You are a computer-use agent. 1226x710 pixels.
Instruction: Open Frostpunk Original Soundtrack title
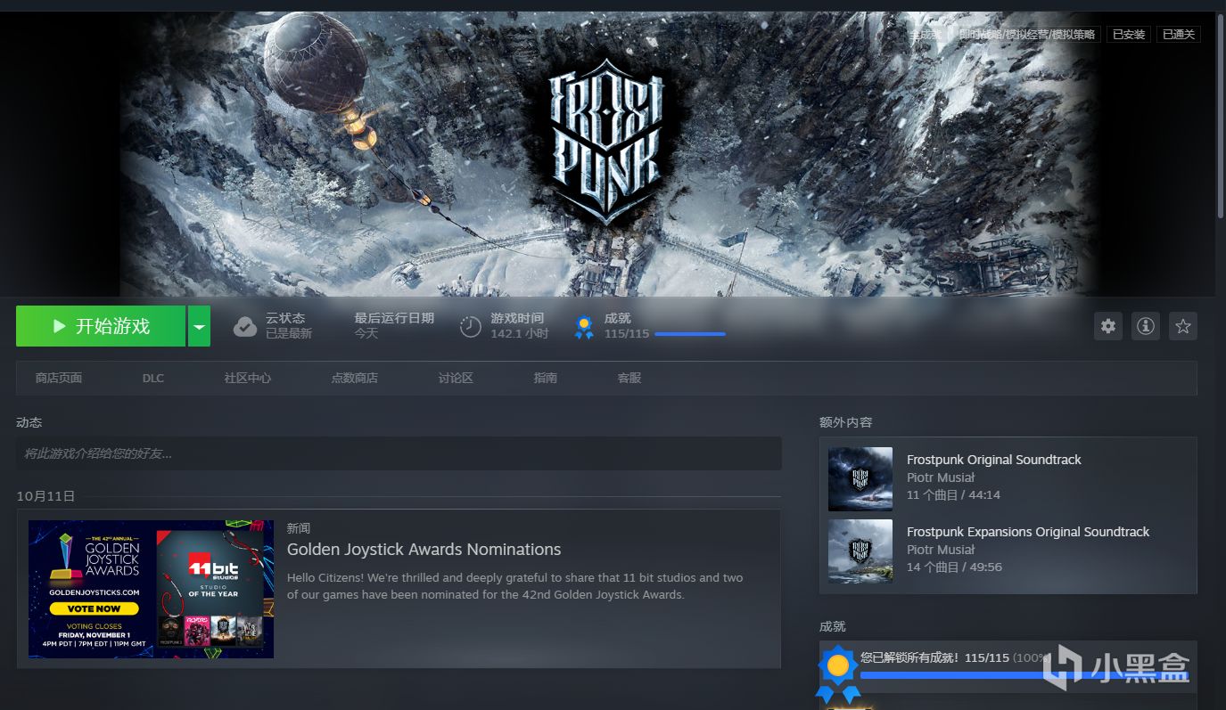click(x=993, y=460)
